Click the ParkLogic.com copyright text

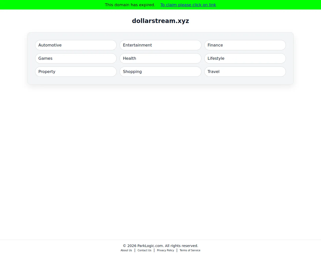click(160, 246)
